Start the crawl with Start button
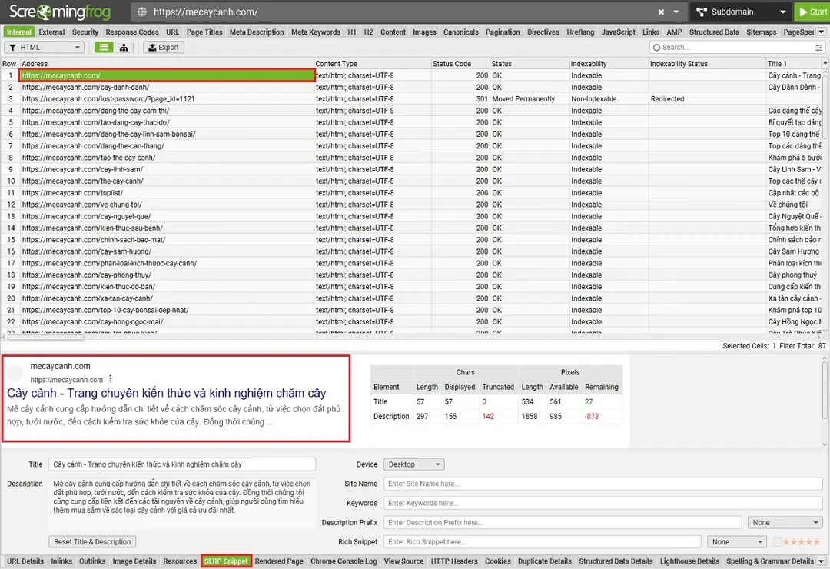 pos(812,12)
